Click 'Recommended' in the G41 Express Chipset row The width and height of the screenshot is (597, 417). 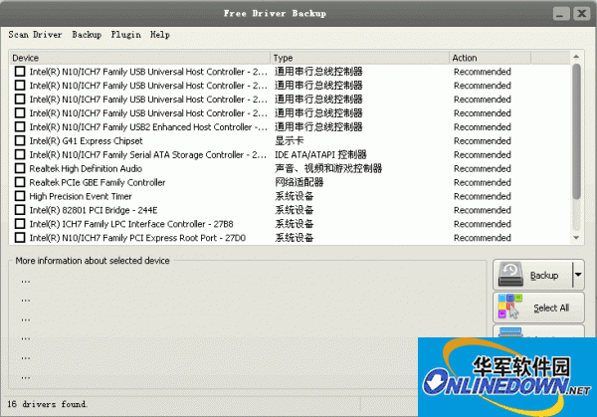tap(482, 141)
